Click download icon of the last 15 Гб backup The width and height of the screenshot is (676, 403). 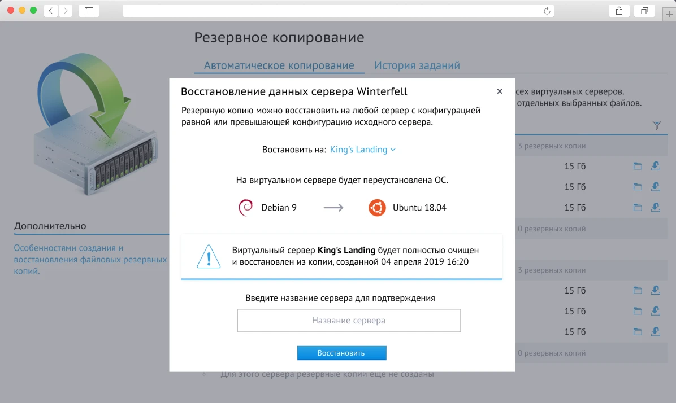pos(655,331)
